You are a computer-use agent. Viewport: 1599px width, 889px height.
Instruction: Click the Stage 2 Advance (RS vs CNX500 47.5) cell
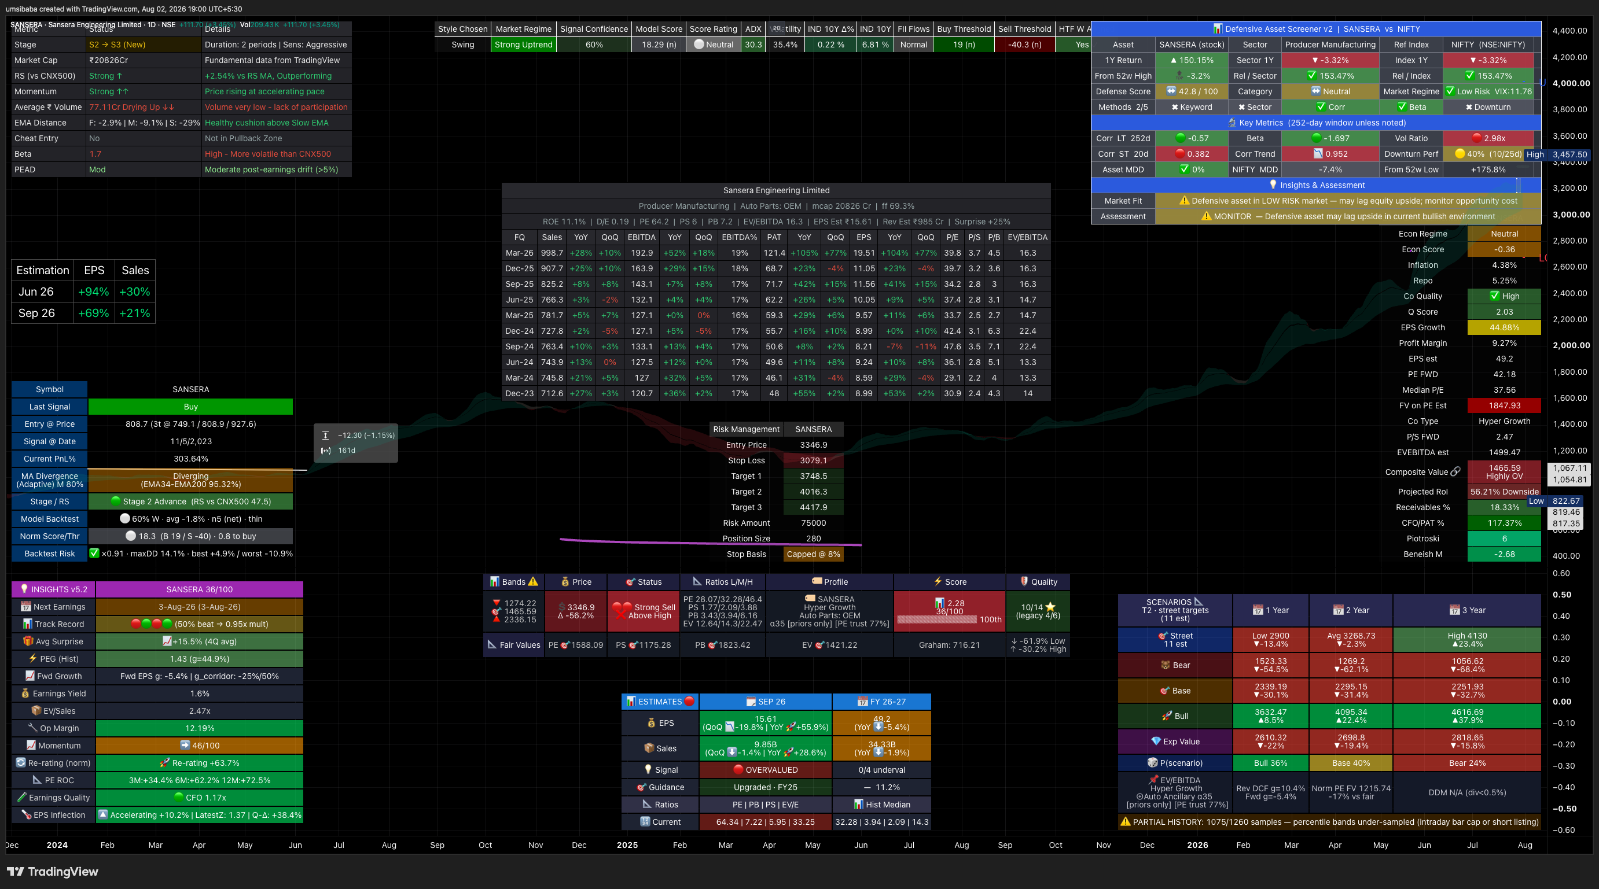point(190,501)
